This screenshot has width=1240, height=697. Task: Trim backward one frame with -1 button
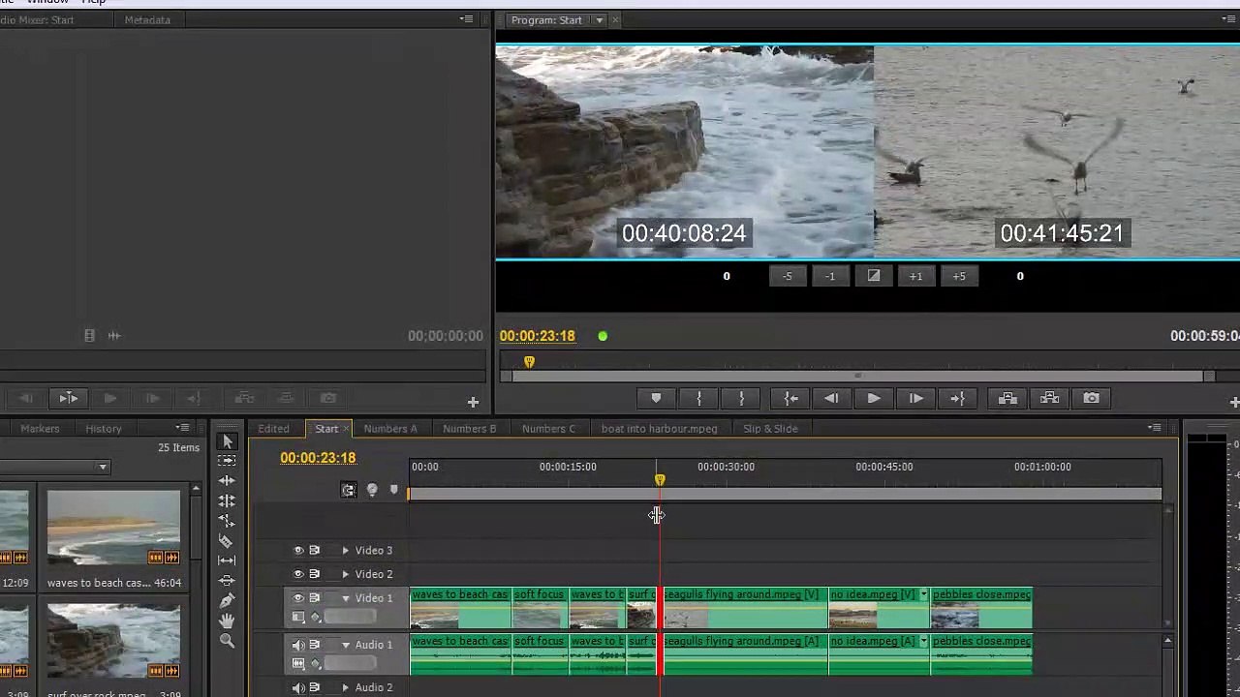point(829,277)
